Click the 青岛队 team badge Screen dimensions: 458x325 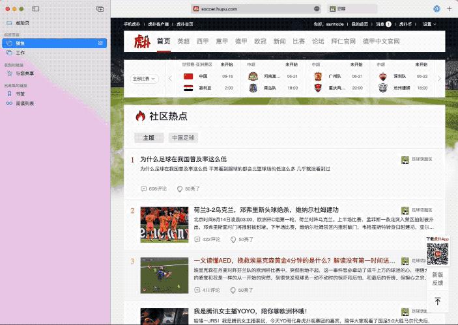253,88
